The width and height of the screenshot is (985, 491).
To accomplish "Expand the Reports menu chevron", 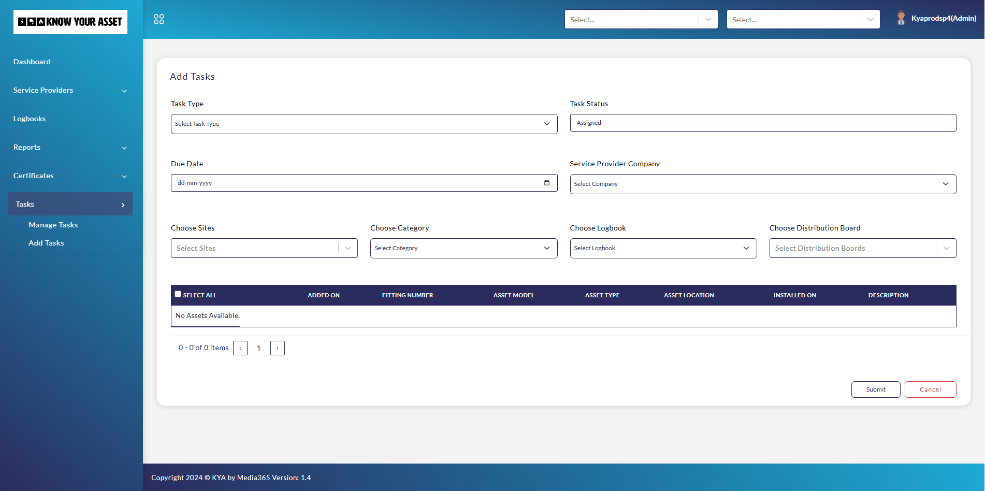I will pos(124,148).
